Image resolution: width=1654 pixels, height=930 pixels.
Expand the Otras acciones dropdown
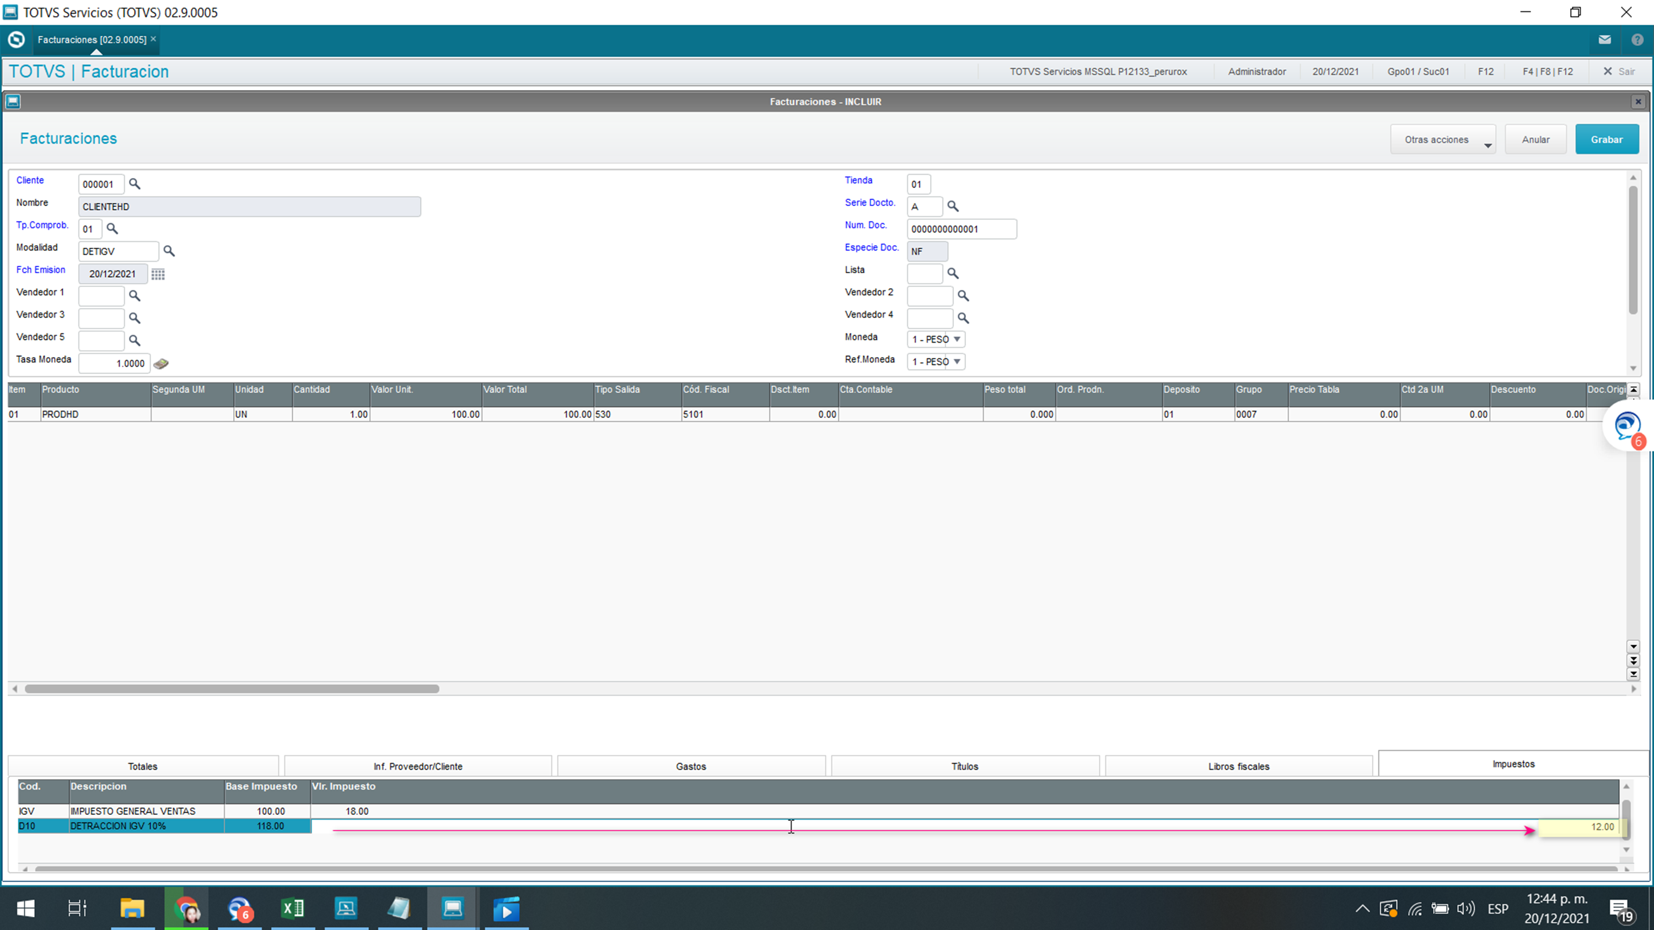[x=1443, y=139]
